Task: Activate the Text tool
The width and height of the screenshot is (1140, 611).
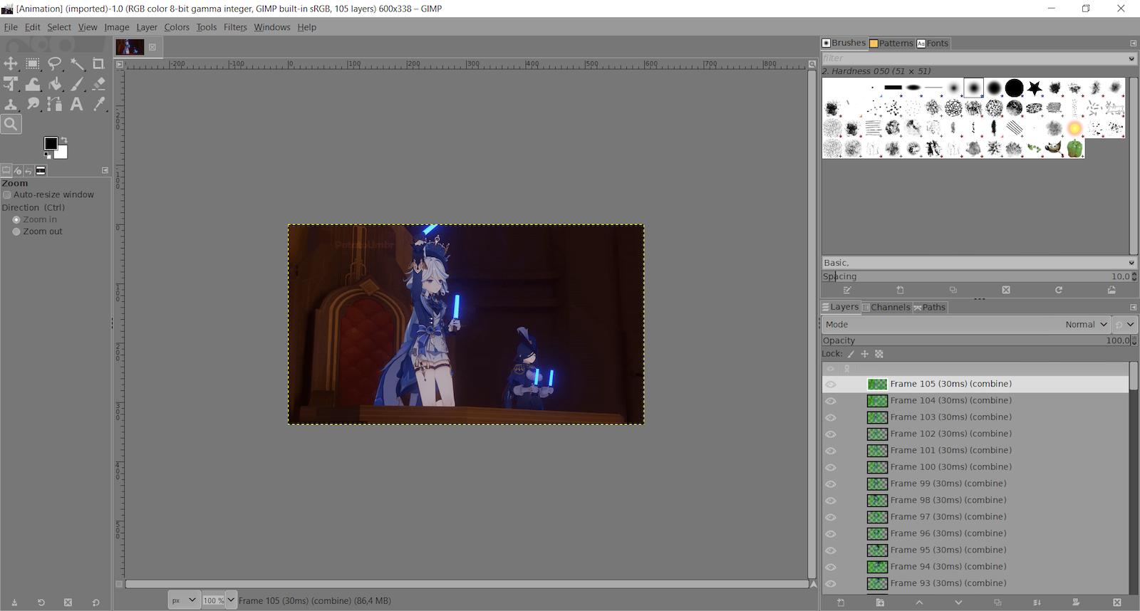Action: click(x=77, y=105)
